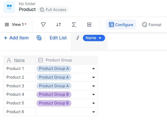The width and height of the screenshot is (167, 121).
Task: Open the sort arrows tool
Action: (59, 25)
